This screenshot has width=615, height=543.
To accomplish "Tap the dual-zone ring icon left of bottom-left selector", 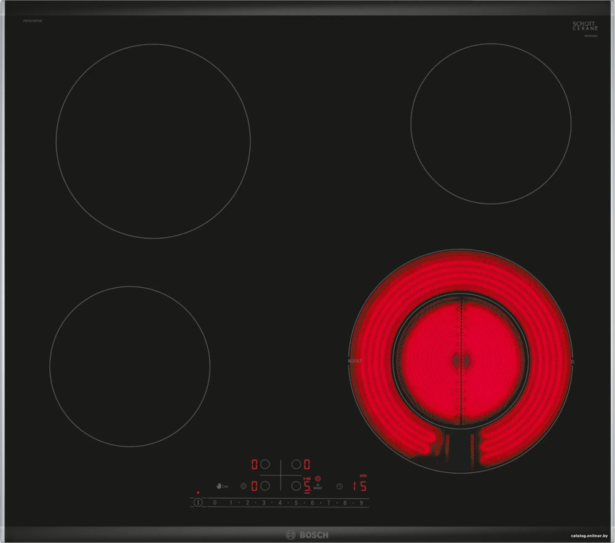I will tap(244, 486).
